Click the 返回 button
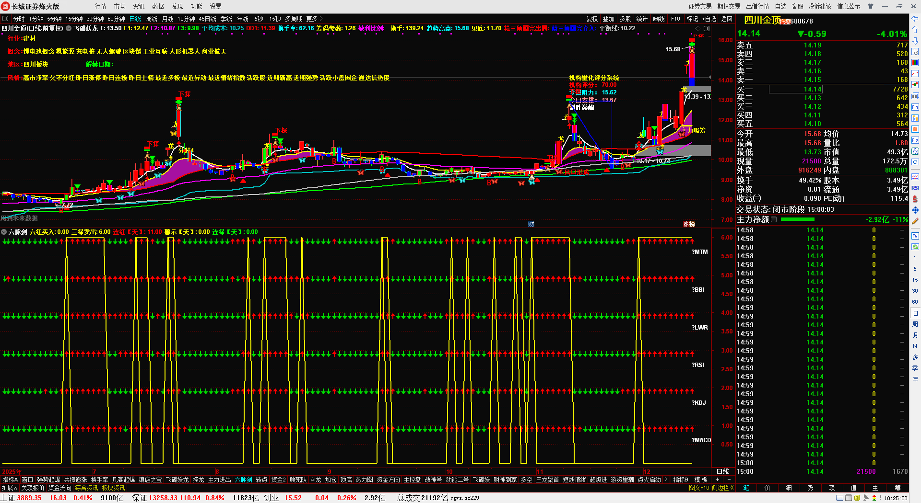The image size is (921, 503). [727, 19]
